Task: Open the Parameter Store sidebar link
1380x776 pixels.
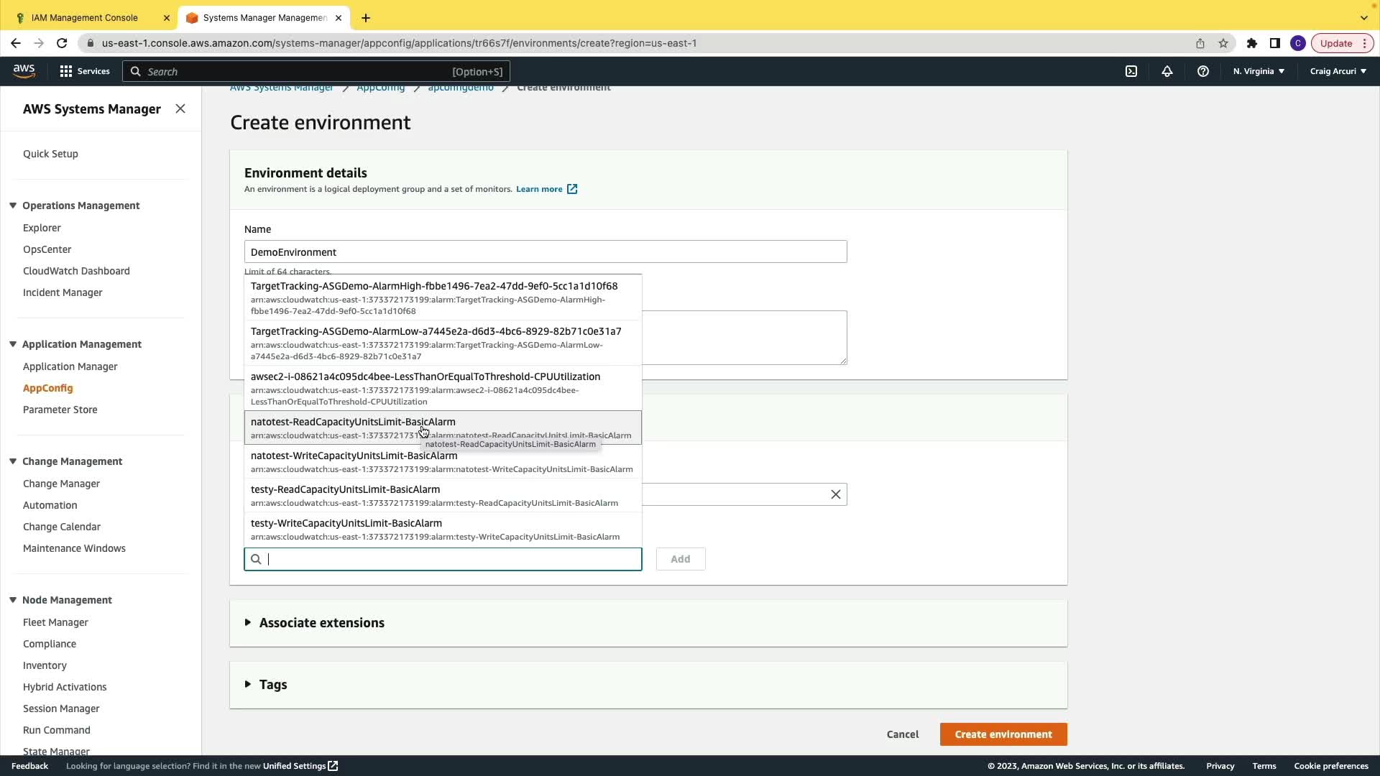Action: click(x=60, y=410)
